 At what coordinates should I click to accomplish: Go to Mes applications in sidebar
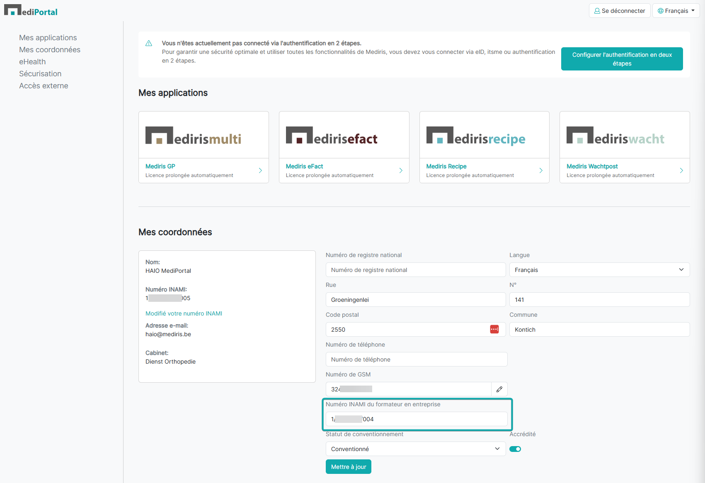click(x=48, y=38)
